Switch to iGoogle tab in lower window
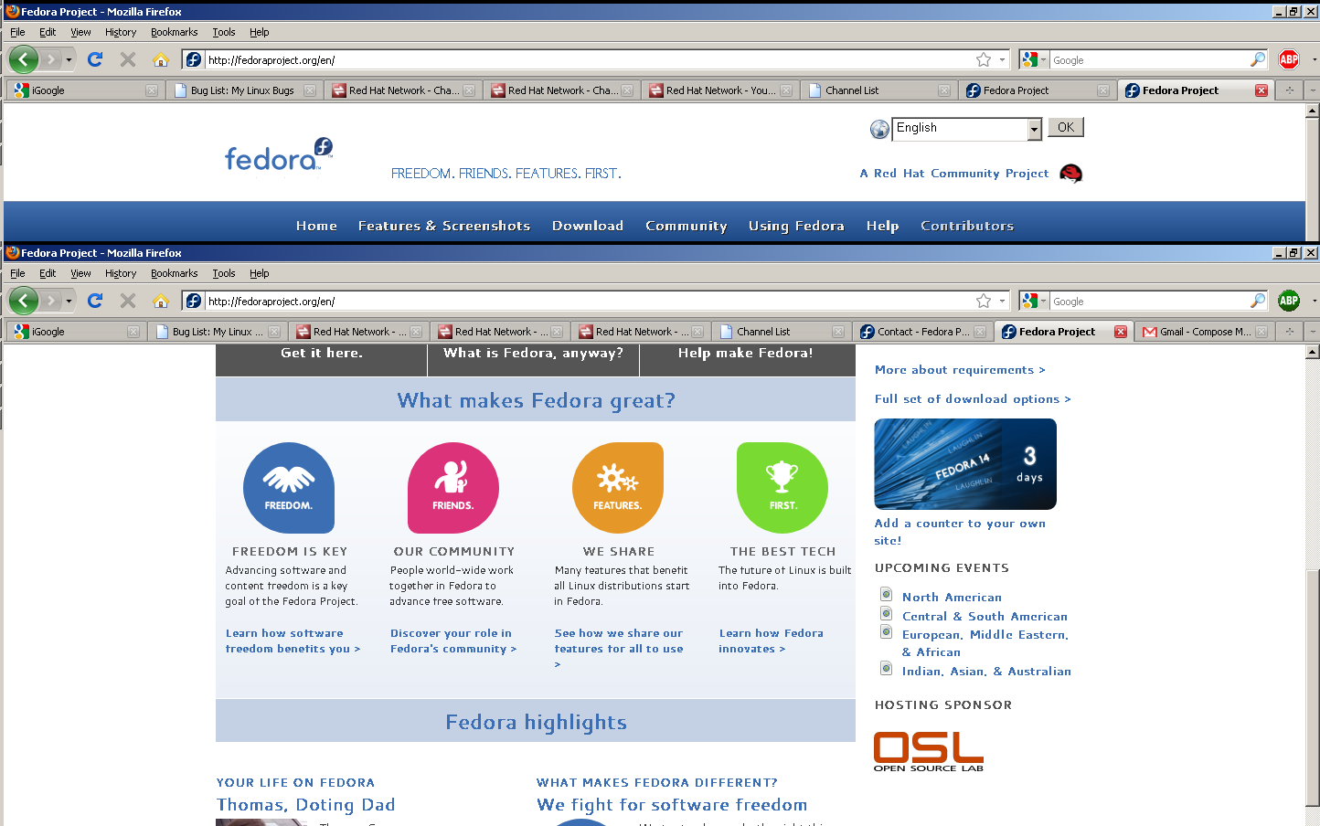This screenshot has width=1320, height=826. click(x=76, y=332)
